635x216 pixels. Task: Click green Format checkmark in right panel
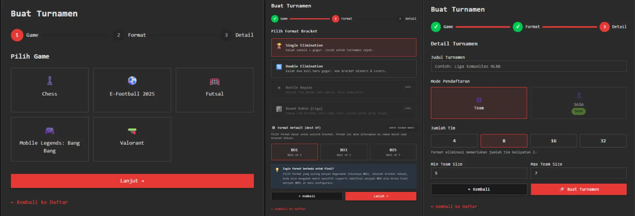pos(518,27)
